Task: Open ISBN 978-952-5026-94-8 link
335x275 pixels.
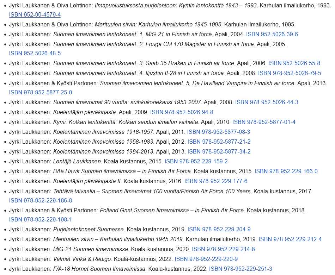Action: coord(182,112)
